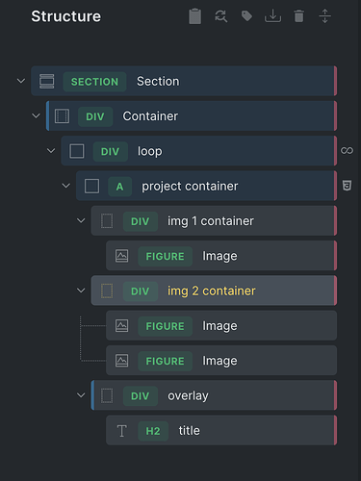The width and height of the screenshot is (361, 481).
Task: Select the loop div element
Action: click(199, 151)
